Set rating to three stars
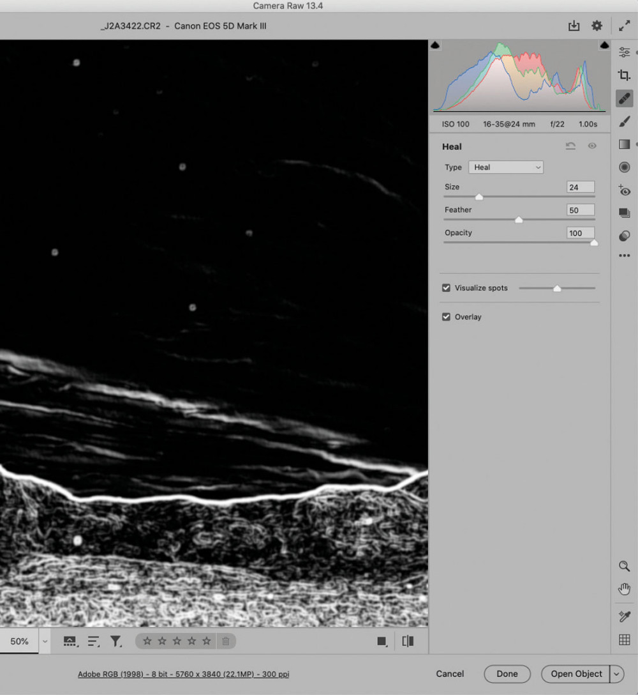The image size is (638, 695). coord(177,641)
